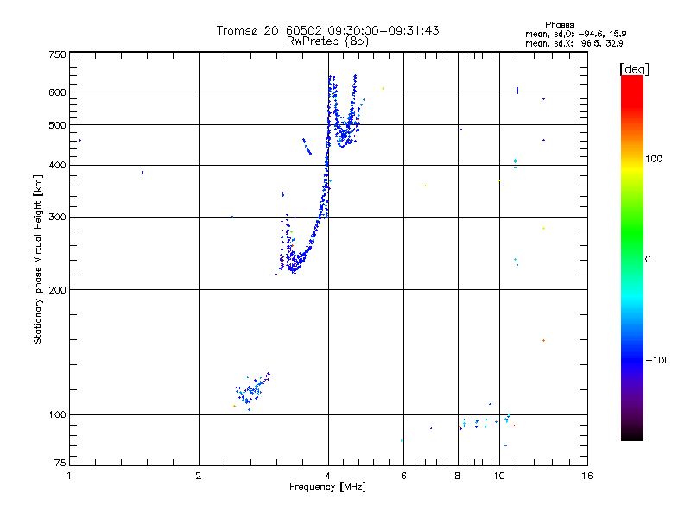Click the '[deg]' color bar unit label
This screenshot has width=691, height=518.
point(634,69)
